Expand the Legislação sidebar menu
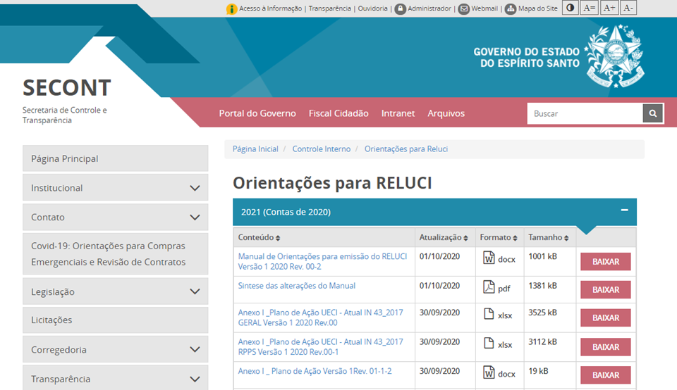This screenshot has width=677, height=390. click(195, 291)
